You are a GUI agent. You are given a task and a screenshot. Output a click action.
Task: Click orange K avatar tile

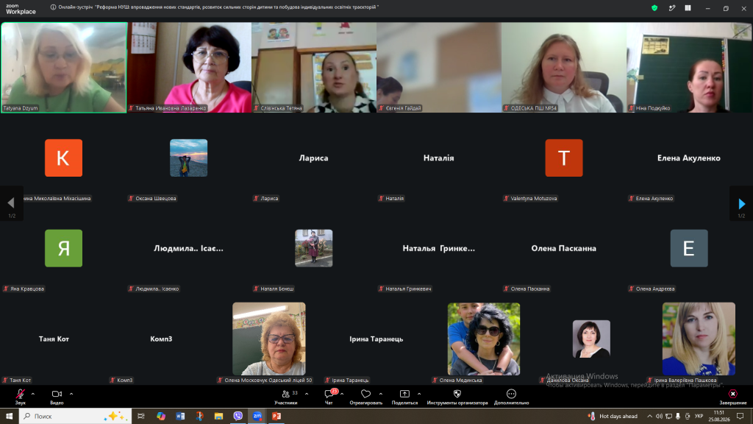pos(63,158)
